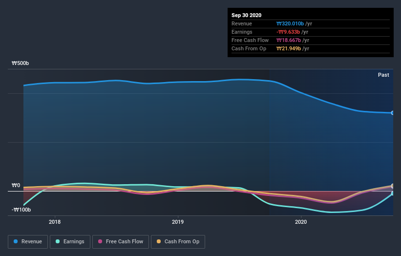Click the Earnings row label in tooltip
Viewport: 401px width, 256px height.
pos(242,32)
